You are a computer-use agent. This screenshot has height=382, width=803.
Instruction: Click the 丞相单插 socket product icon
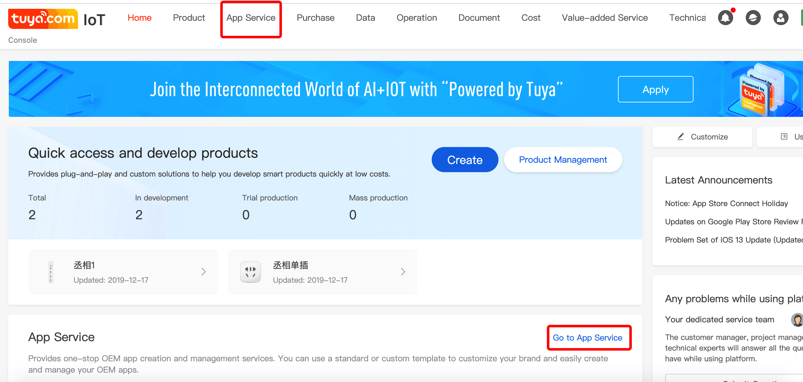pos(250,272)
